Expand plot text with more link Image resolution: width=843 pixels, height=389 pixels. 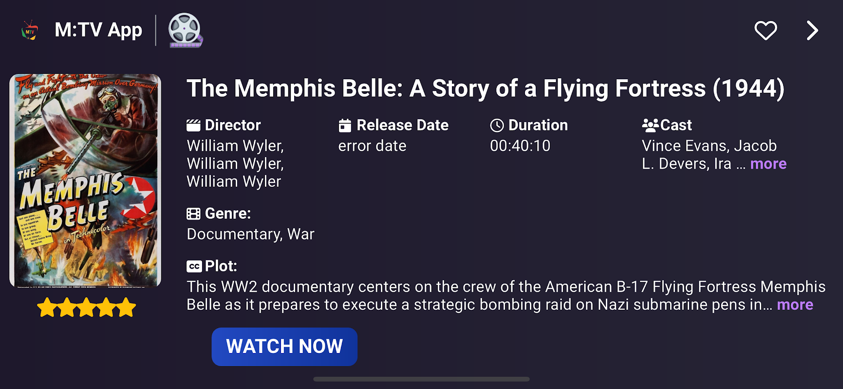tap(795, 305)
